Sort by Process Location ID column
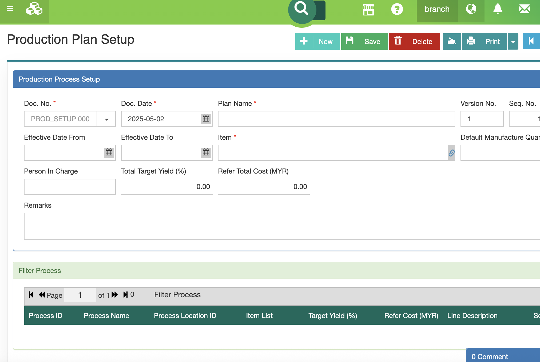 pyautogui.click(x=185, y=316)
